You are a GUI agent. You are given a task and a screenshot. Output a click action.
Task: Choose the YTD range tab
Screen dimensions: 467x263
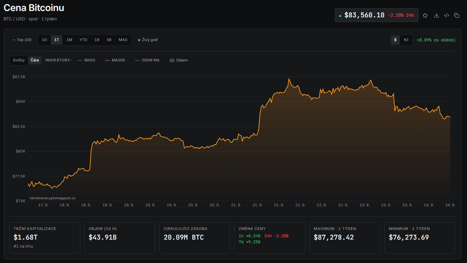(83, 40)
